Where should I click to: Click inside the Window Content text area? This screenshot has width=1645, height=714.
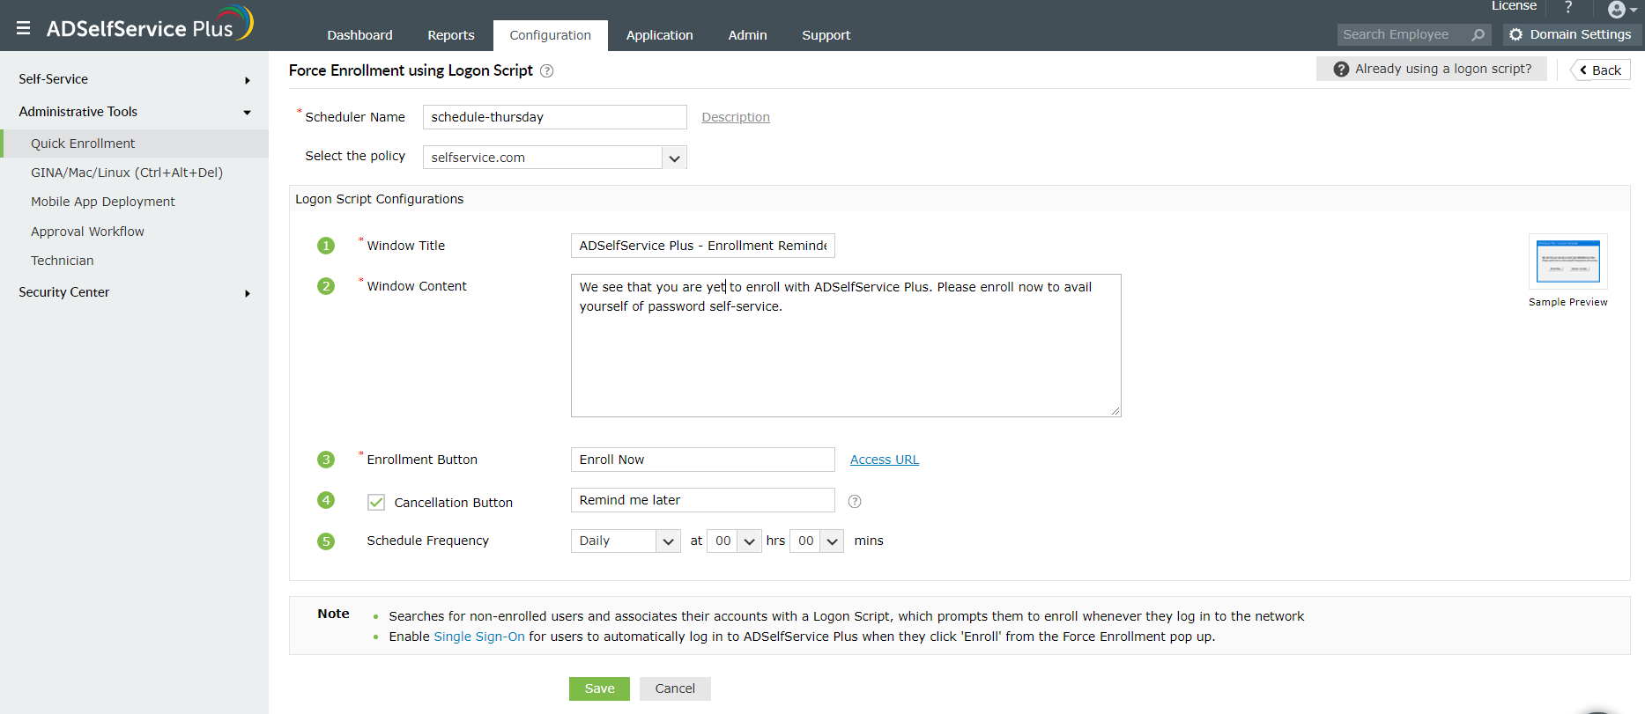(846, 345)
